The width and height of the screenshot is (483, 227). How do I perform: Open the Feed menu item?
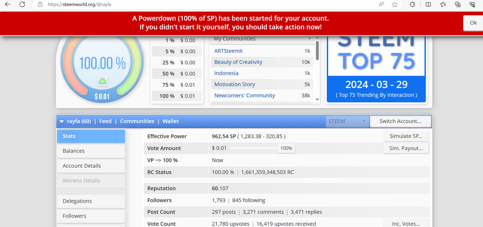point(105,121)
